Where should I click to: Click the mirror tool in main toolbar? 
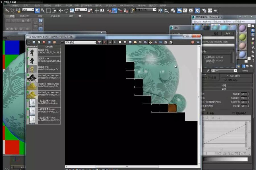pos(160,11)
